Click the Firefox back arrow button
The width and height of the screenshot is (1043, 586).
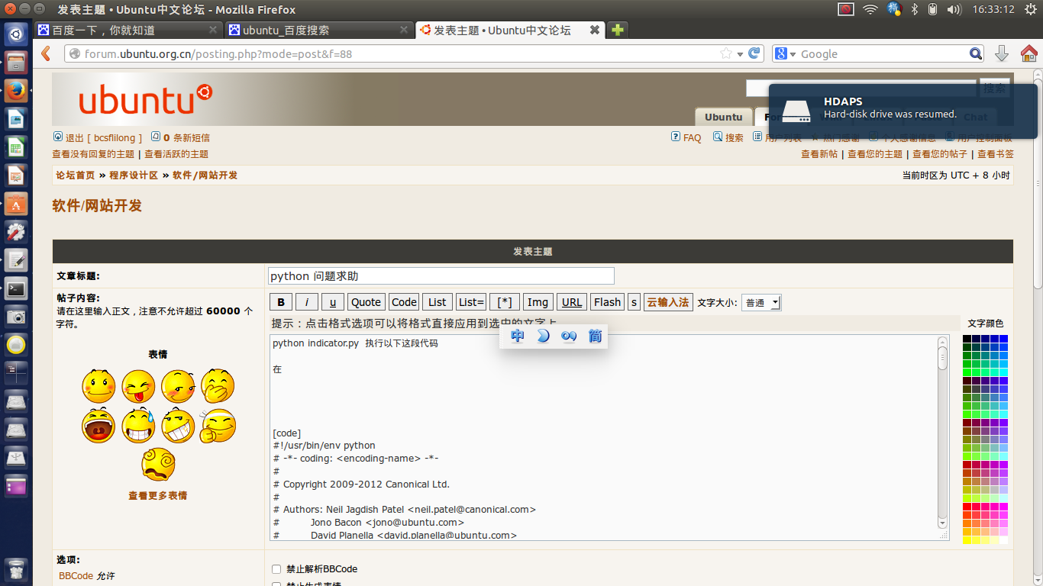coord(47,53)
